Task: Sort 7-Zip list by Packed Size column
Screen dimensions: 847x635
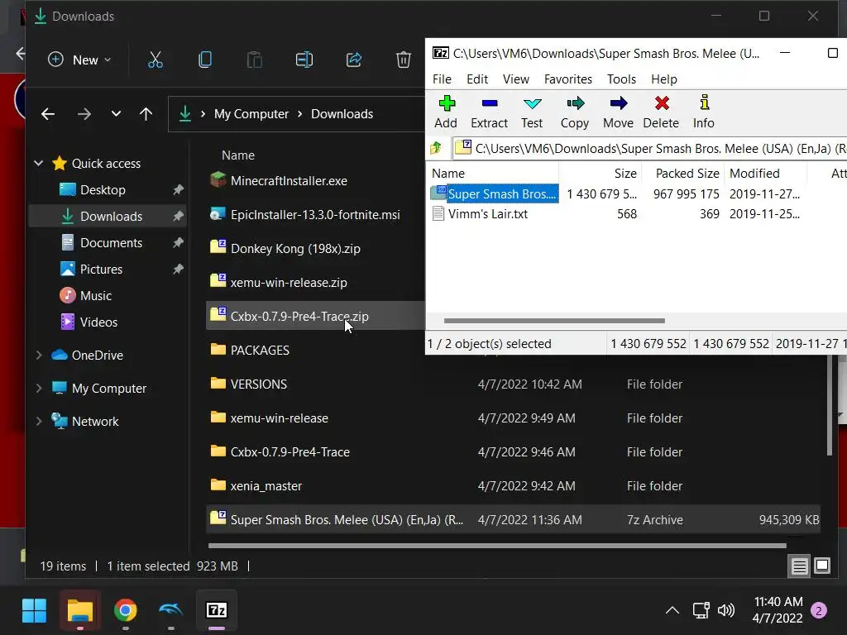Action: coord(682,174)
